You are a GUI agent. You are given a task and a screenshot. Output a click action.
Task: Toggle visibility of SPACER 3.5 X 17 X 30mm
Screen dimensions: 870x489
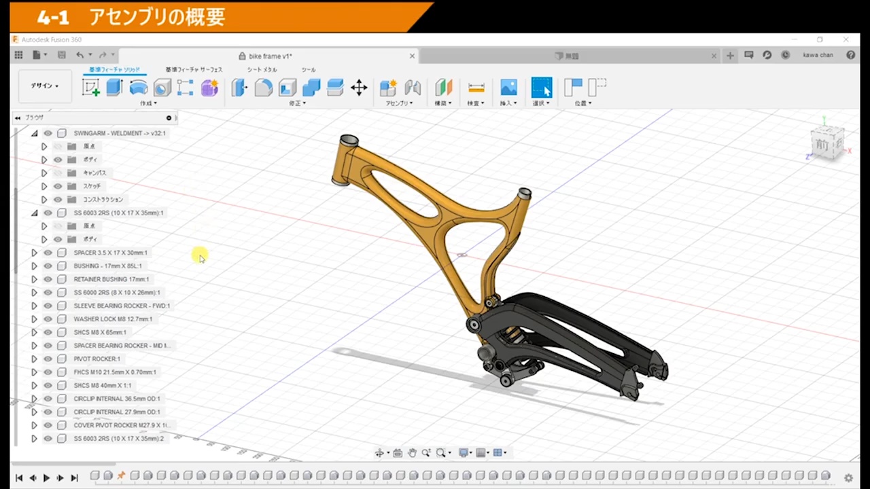click(x=48, y=253)
